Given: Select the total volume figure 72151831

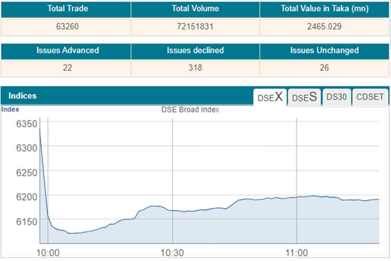Looking at the screenshot, I should [195, 27].
